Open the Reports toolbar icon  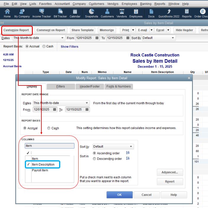coord(187,13)
